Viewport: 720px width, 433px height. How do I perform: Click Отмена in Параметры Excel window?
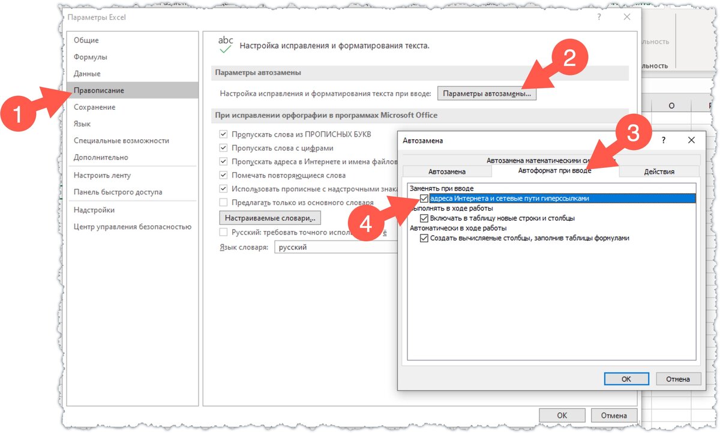[x=614, y=415]
